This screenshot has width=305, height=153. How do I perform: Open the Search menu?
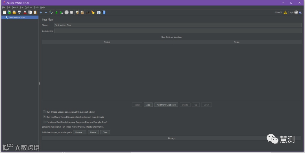click(15, 7)
